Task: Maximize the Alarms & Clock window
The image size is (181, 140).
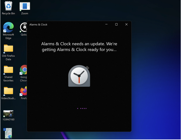Action: click(116, 24)
